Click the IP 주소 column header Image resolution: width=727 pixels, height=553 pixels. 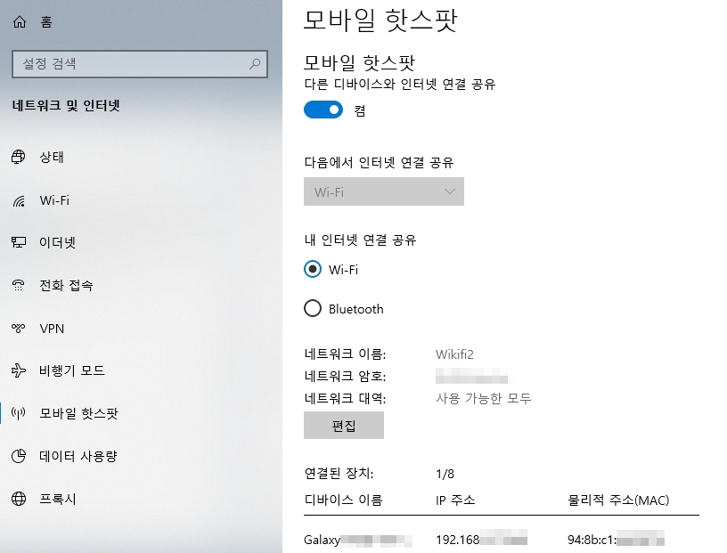point(455,500)
